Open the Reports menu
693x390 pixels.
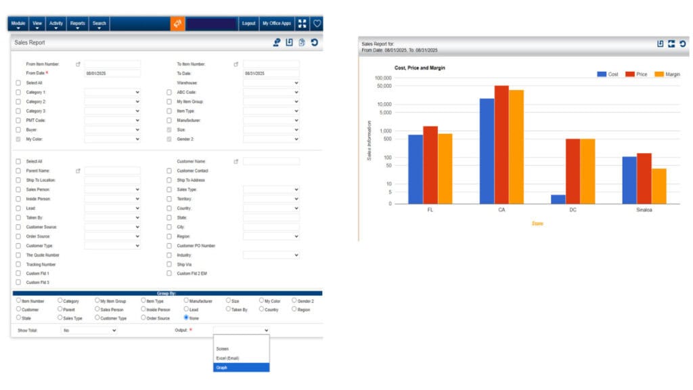point(77,24)
